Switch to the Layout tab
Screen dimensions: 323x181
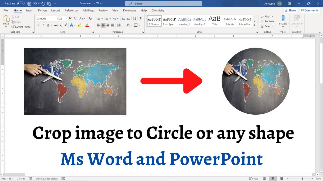[x=56, y=11]
